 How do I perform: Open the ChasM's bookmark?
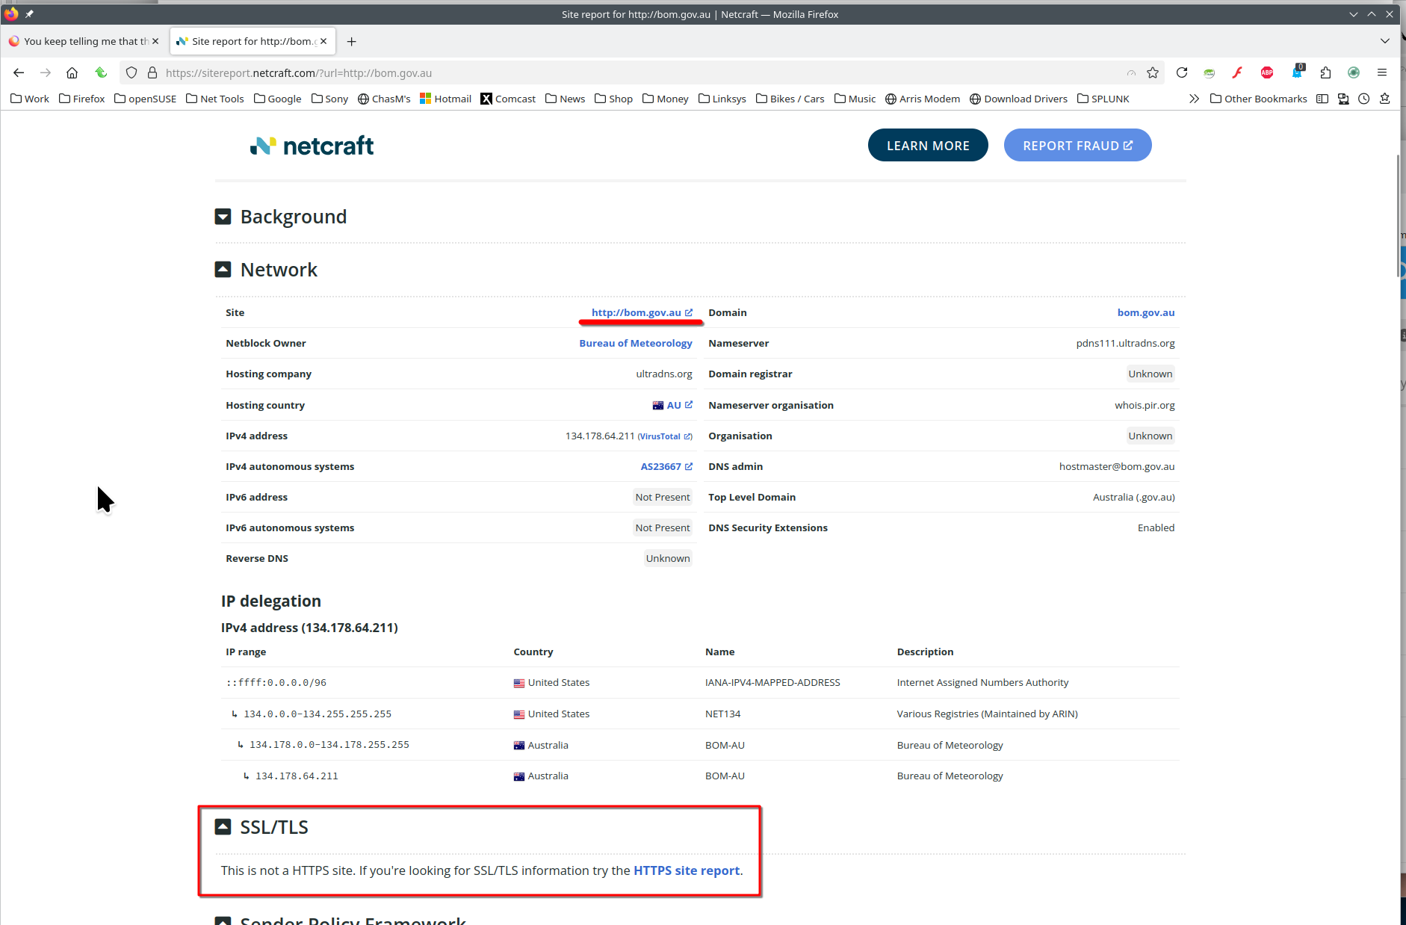tap(384, 99)
